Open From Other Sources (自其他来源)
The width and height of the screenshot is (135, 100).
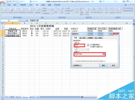(22, 11)
